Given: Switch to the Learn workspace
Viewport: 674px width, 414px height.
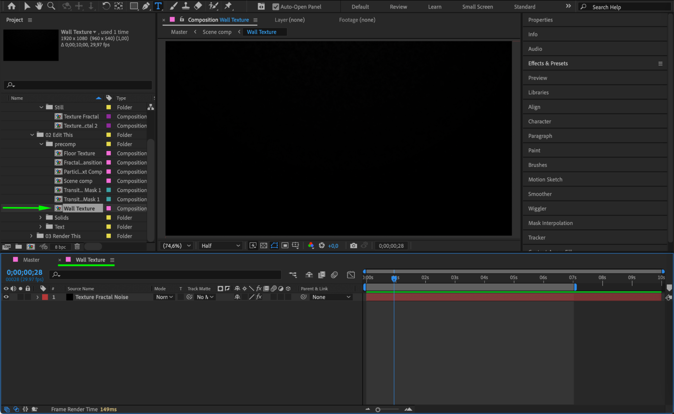Looking at the screenshot, I should tap(435, 7).
